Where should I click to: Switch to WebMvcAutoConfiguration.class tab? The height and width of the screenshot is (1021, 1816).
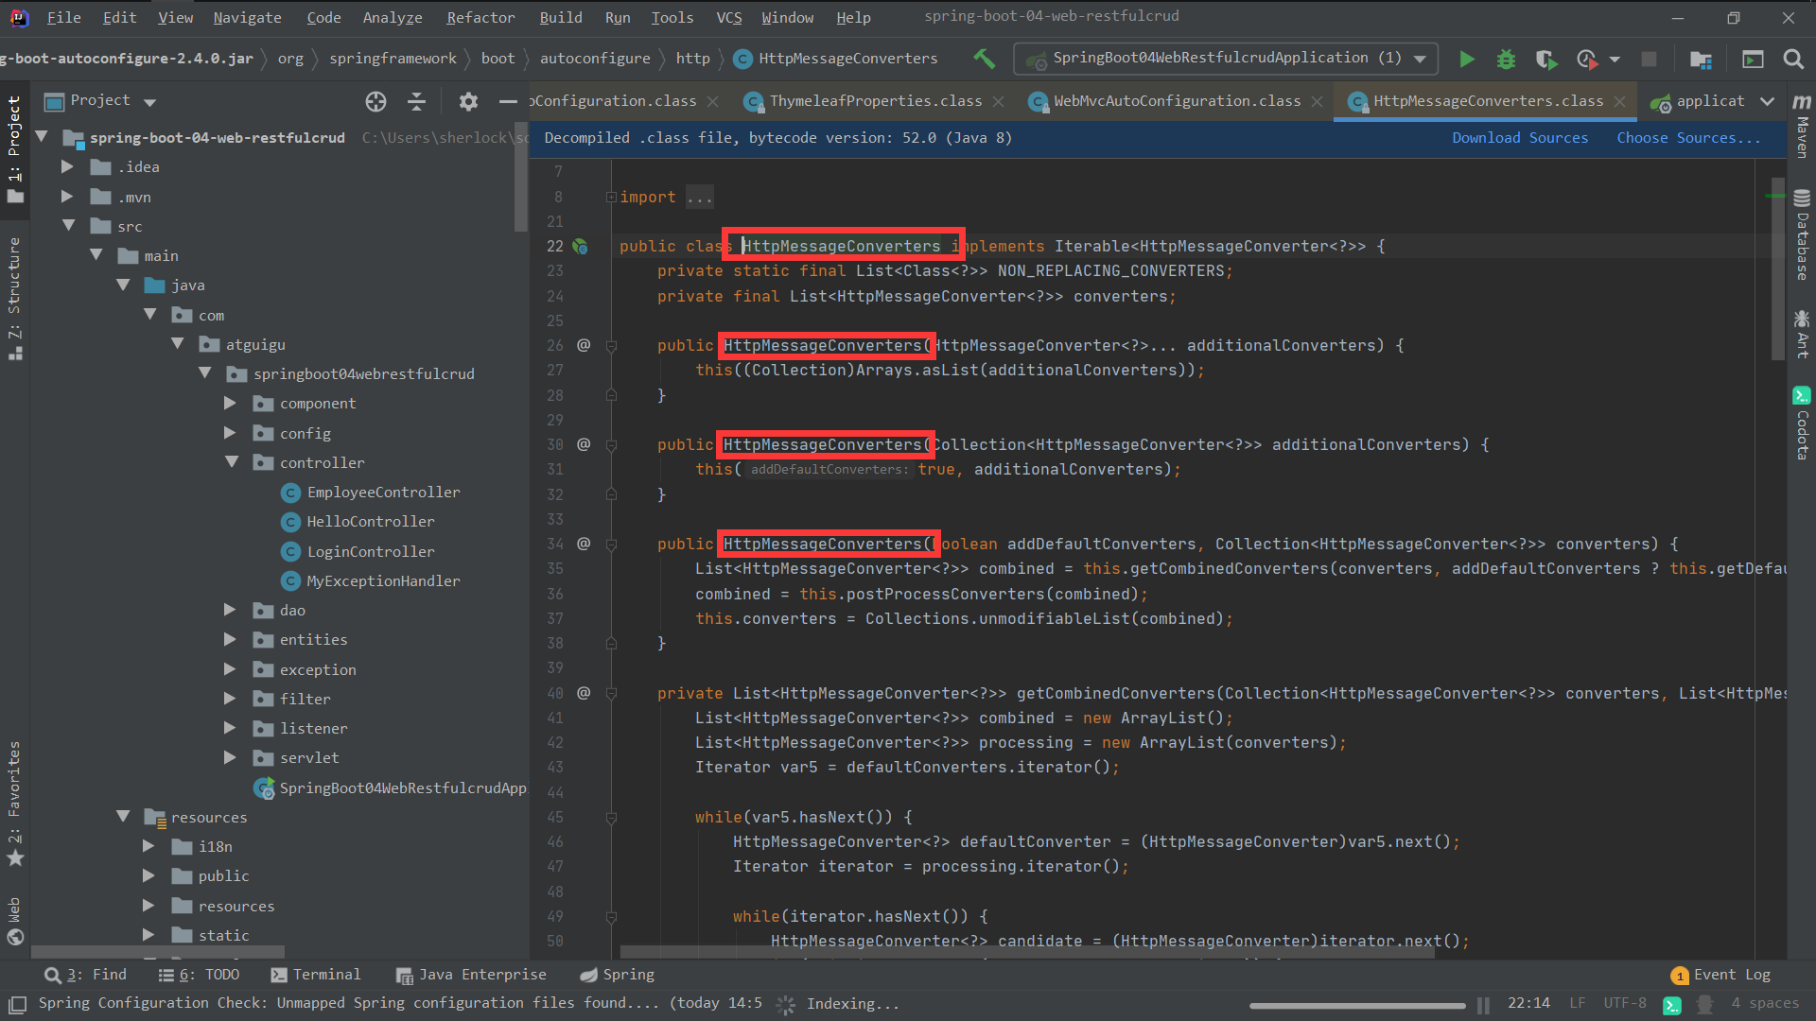(1176, 101)
